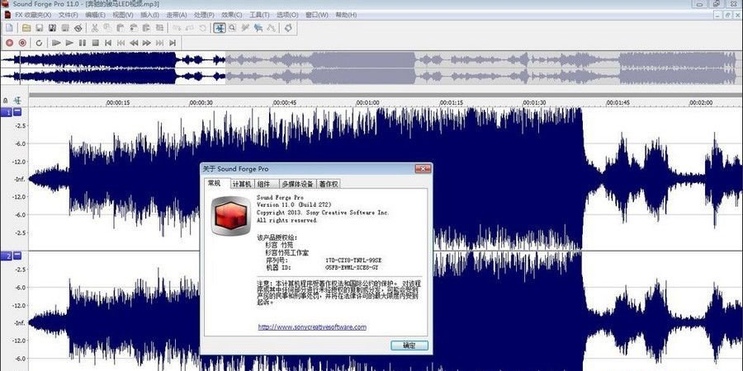Collapse channel 2 with its minus button

[x=17, y=256]
